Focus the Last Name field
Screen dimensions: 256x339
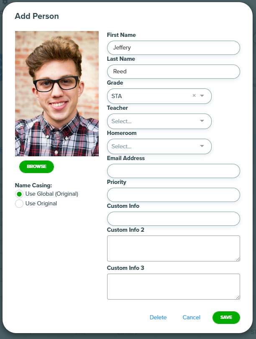(x=173, y=72)
